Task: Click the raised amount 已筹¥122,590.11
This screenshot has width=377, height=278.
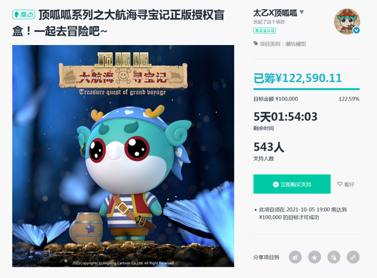Action: [298, 78]
